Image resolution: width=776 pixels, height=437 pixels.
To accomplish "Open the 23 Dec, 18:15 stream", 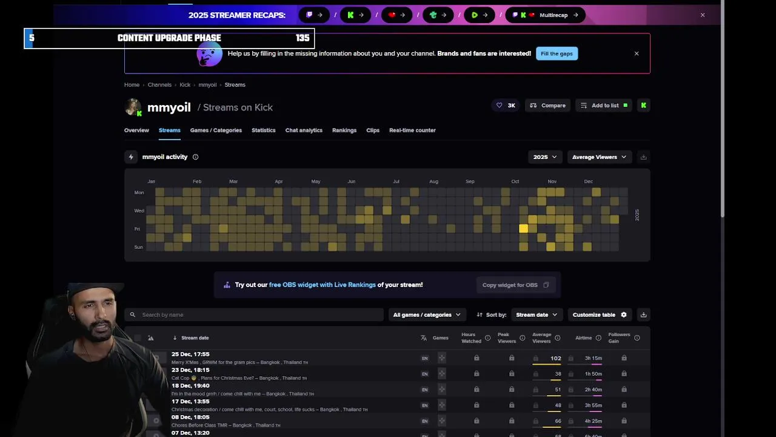I will (x=190, y=370).
